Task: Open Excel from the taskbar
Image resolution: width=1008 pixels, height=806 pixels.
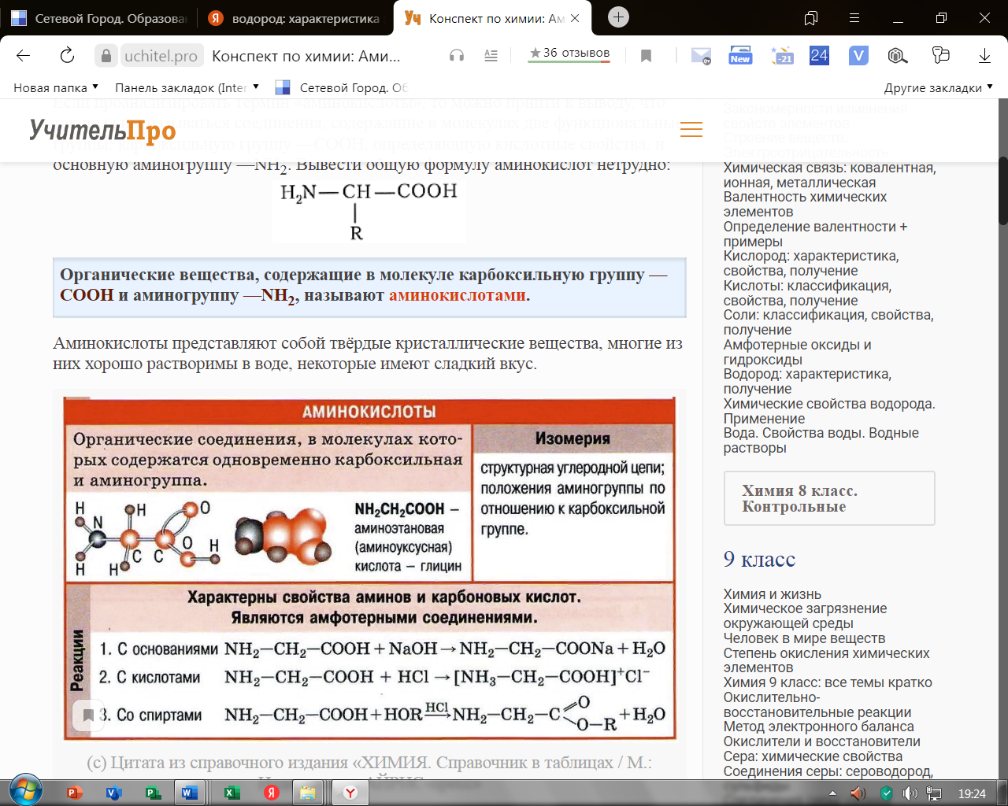Action: click(x=232, y=793)
